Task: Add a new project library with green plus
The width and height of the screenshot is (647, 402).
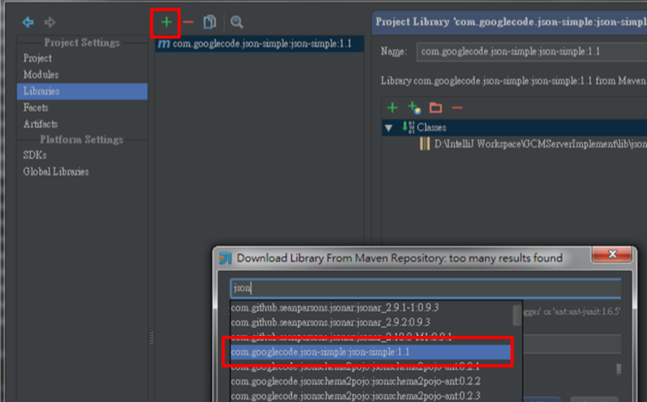Action: click(x=167, y=22)
